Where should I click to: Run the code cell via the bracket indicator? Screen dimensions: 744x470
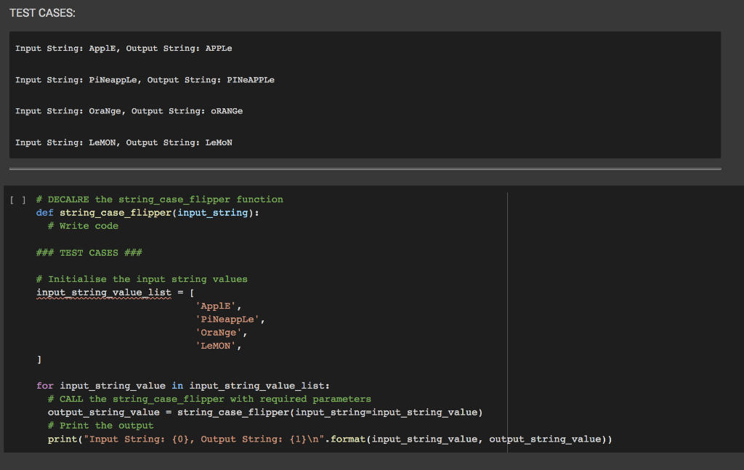tap(20, 199)
